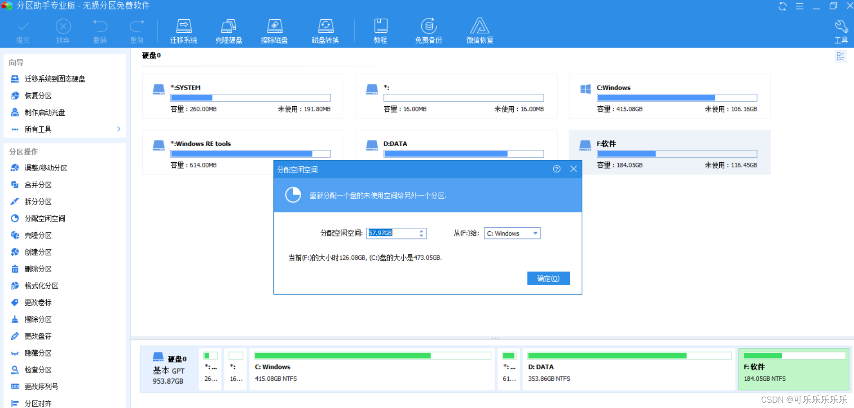The image size is (854, 408).
Task: Select 硬盘0 basic GPT disk block
Action: 170,369
